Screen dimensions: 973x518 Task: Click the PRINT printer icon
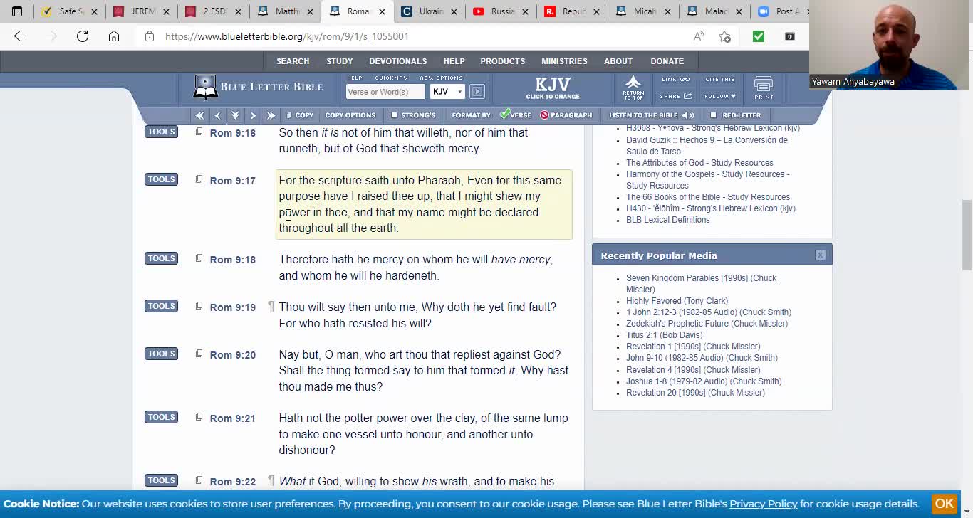(764, 88)
